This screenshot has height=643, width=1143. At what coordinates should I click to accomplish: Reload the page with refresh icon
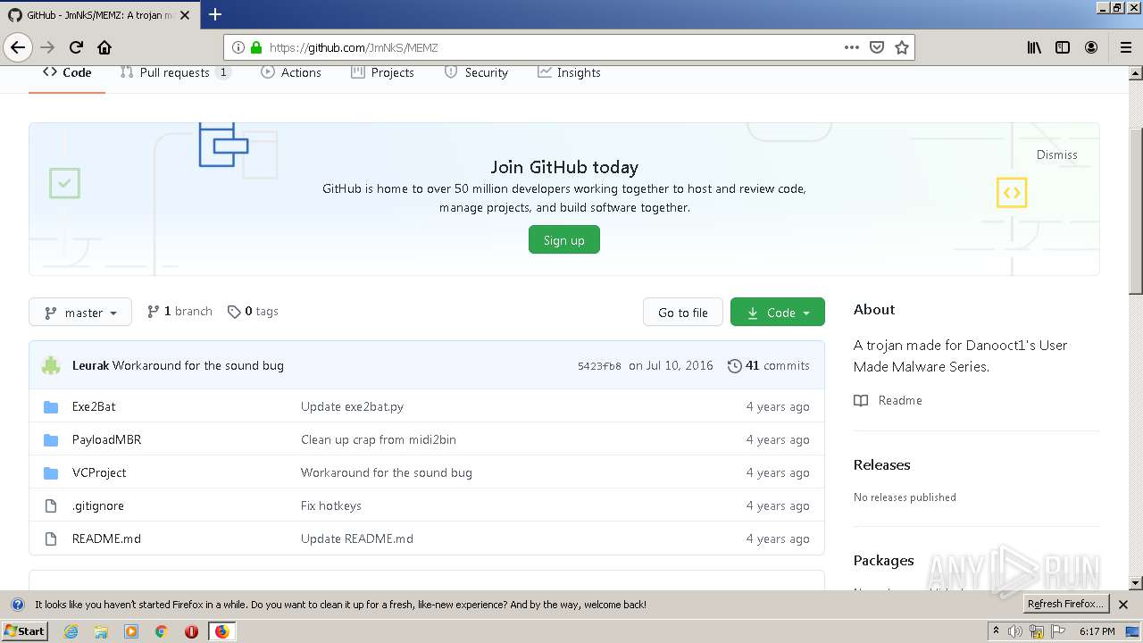[76, 47]
